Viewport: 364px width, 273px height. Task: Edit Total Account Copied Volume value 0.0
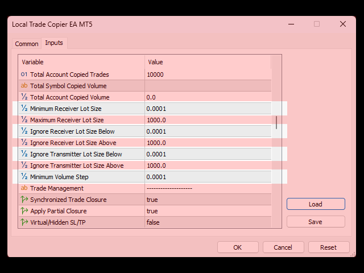(x=208, y=97)
